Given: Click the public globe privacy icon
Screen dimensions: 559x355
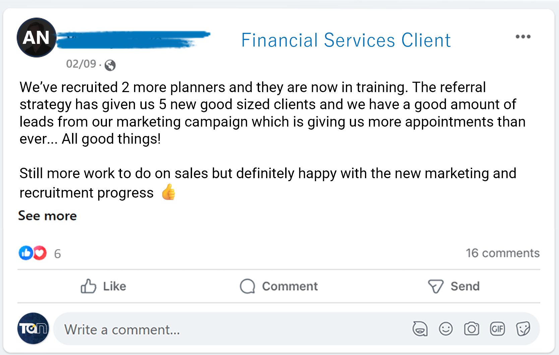Looking at the screenshot, I should tap(110, 65).
